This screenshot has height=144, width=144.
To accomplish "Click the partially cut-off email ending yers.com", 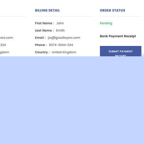I will [6, 38].
